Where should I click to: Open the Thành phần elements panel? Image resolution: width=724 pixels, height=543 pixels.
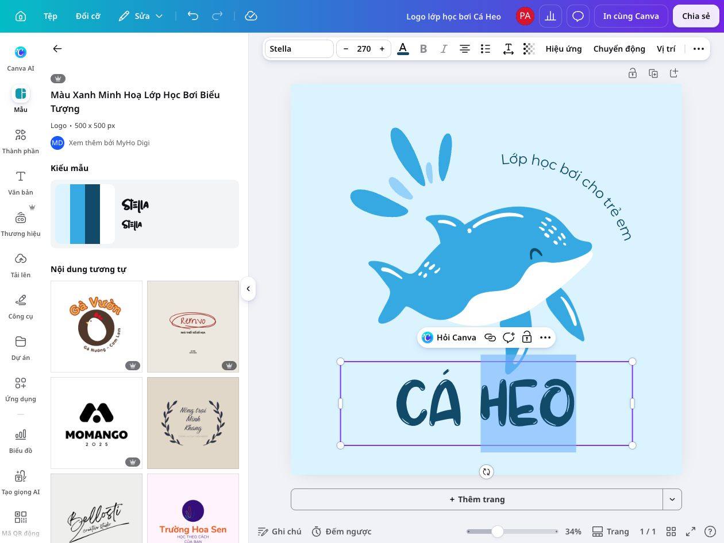point(21,141)
